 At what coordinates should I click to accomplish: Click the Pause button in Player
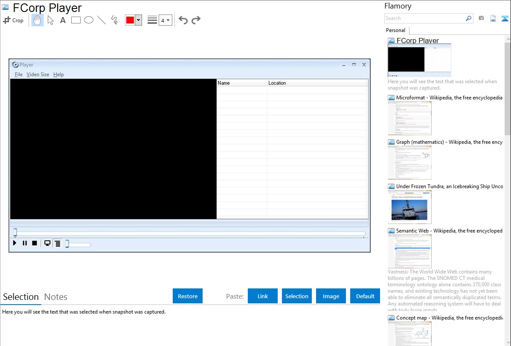point(25,243)
